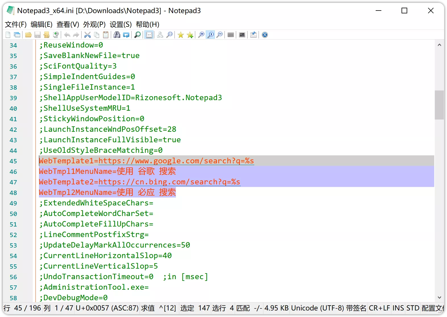Click the file history clock icon
447x317 pixels.
[56, 35]
